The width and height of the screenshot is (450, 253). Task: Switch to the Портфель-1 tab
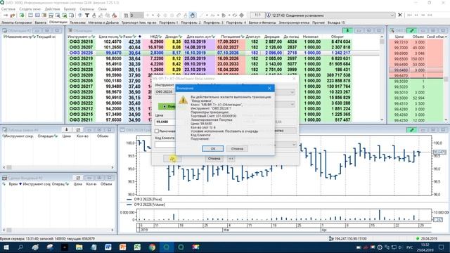tap(169, 22)
